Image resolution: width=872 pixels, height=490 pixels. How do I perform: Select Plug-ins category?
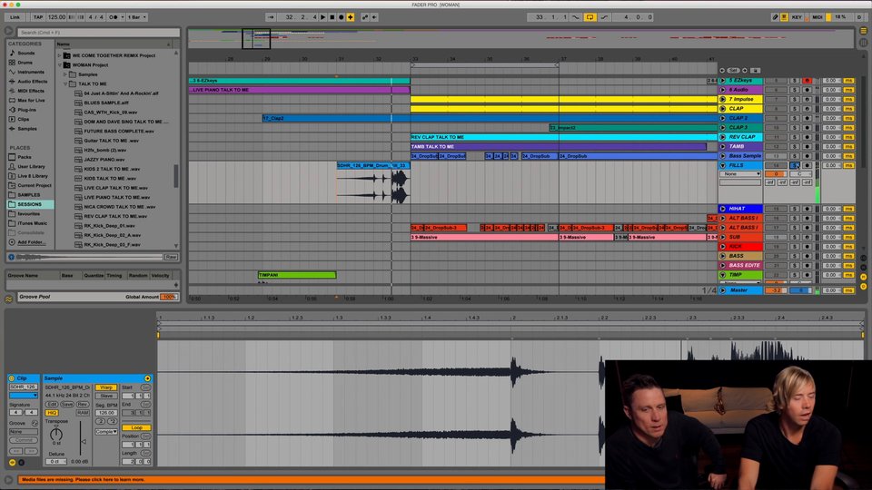(x=26, y=110)
